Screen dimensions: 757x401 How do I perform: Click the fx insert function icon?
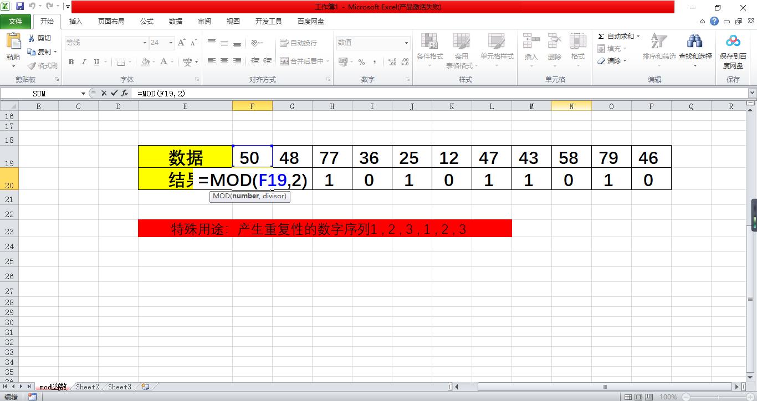click(124, 93)
